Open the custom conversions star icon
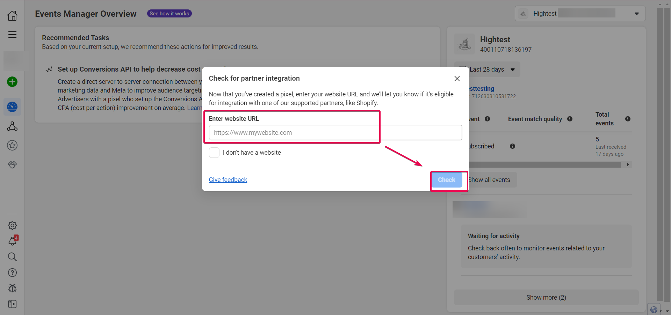 point(12,145)
